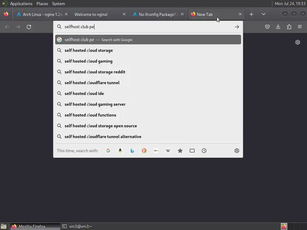Open the Firefox hamburger menu
This screenshot has height=230, width=307.
point(300,27)
